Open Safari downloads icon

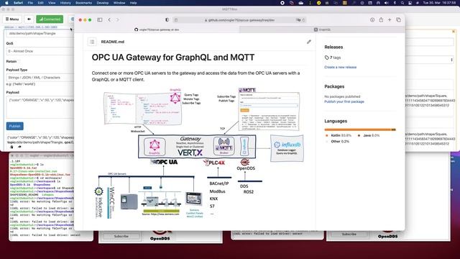(372, 19)
